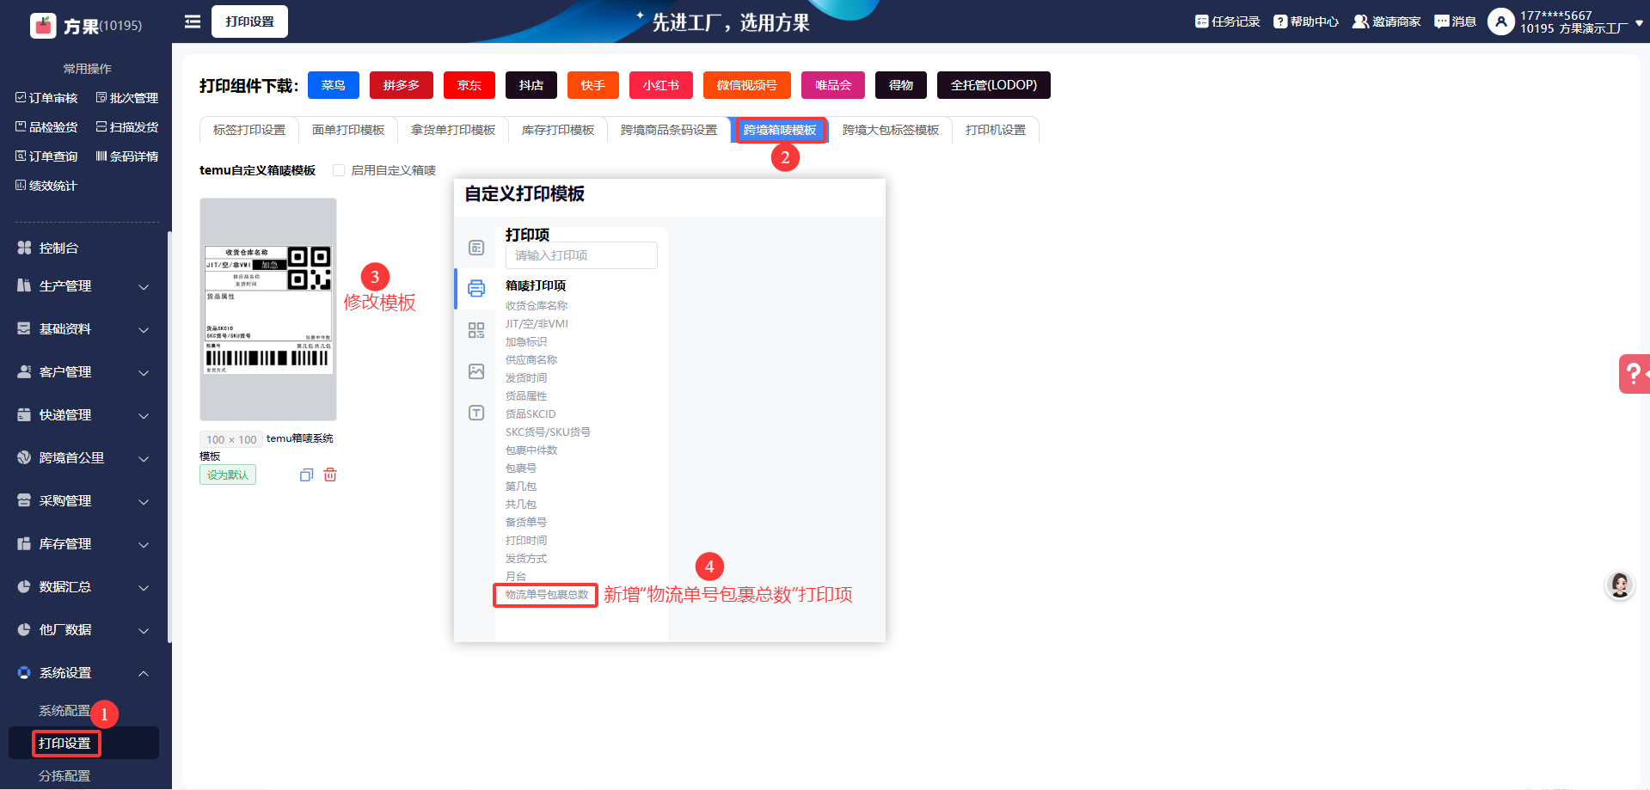Click the 请输入打印项 search field

[581, 255]
